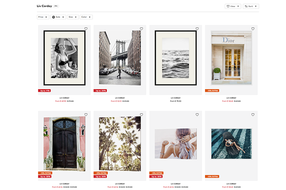286x190 pixels.
Task: Click wishlist heart on Dior storefront print
Action: point(253,29)
